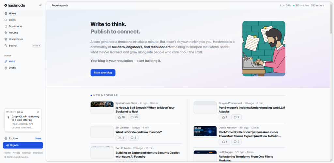This screenshot has height=163, width=334.
Task: Like the Dozzle article with 3 likes
Action: [121, 138]
